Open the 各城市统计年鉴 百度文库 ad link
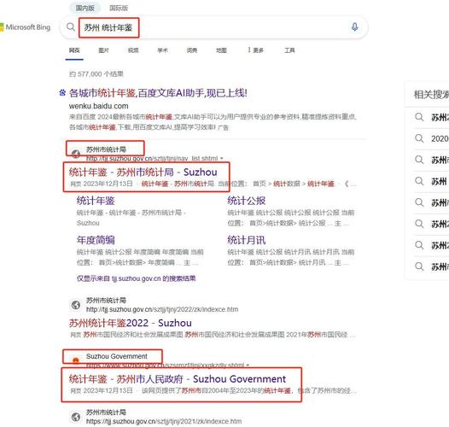 (158, 93)
